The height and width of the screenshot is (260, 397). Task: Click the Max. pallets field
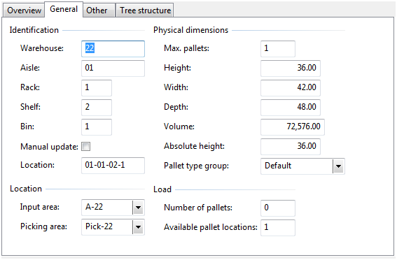[x=278, y=48]
